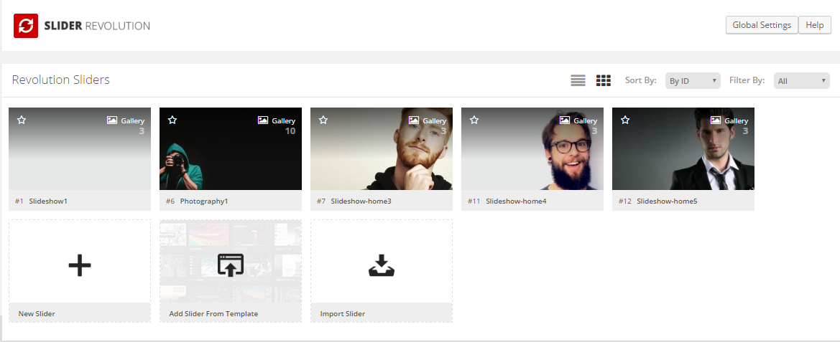Screen dimensions: 840x342
Task: Click the plus icon for New Slider
Action: 80,265
